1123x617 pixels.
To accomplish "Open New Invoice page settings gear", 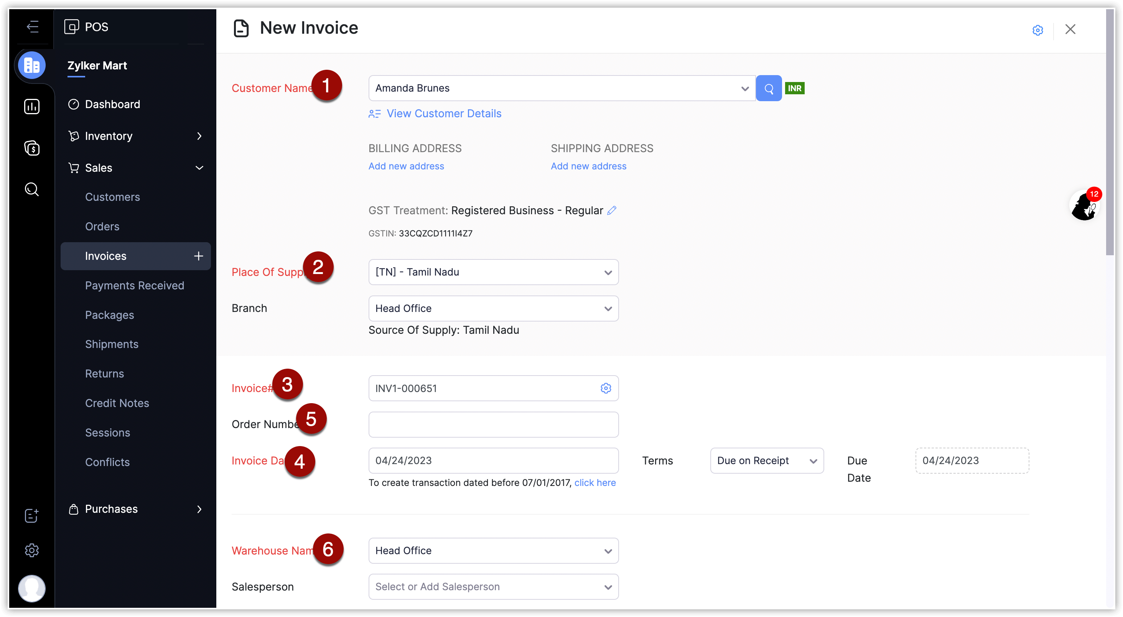I will pyautogui.click(x=1037, y=30).
